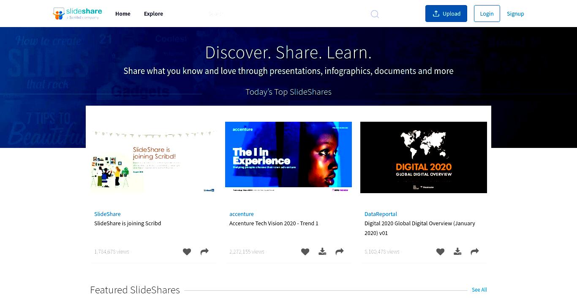577x306 pixels.
Task: Click the Login button
Action: (x=487, y=14)
